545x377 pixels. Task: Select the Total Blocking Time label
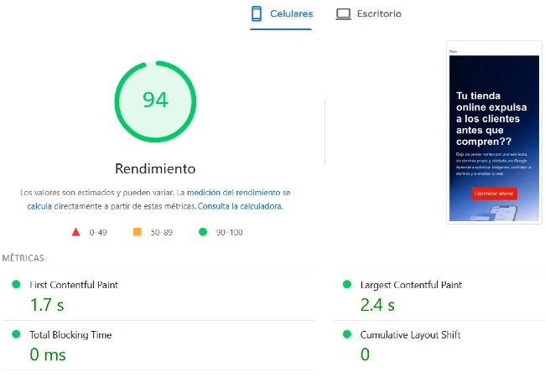(70, 335)
